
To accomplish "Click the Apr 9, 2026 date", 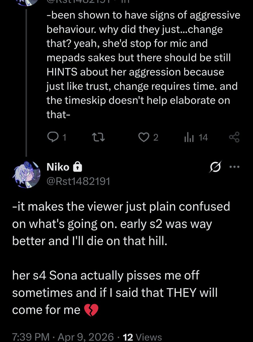I will click(85, 337).
